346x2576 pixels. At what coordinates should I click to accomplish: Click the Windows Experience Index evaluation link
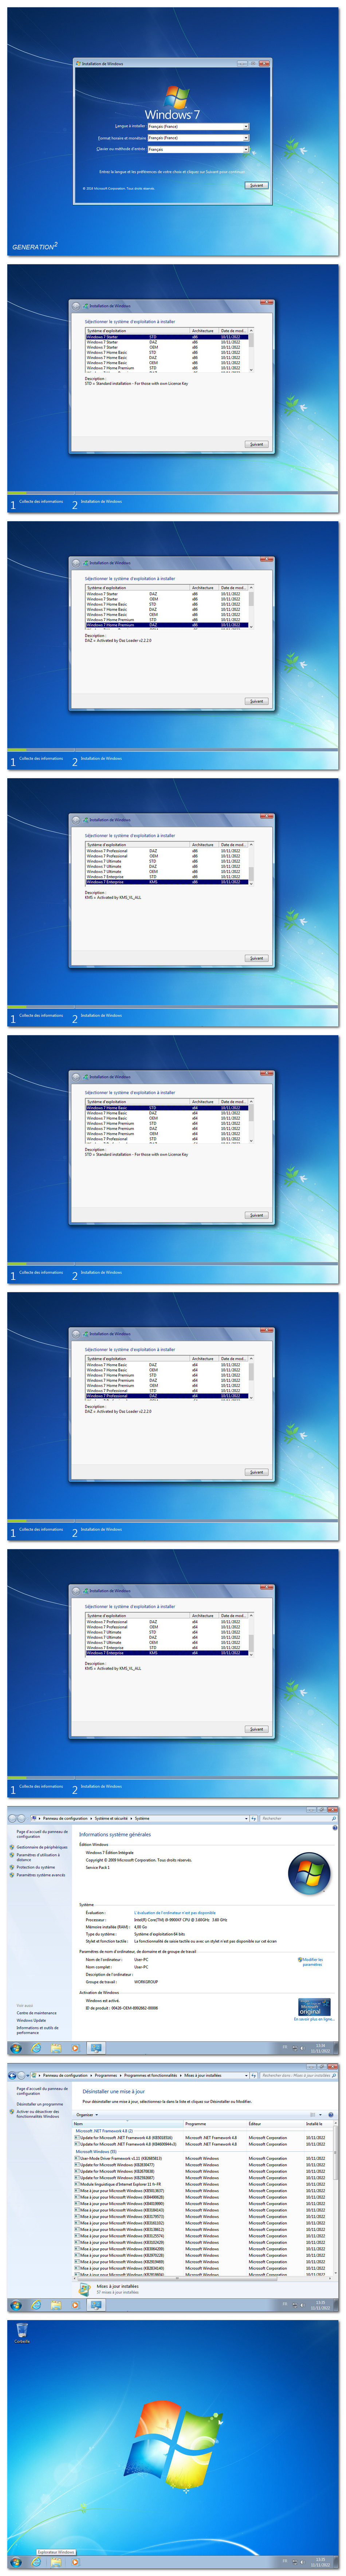(x=175, y=1913)
